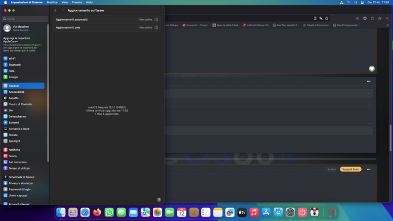The height and width of the screenshot is (221, 393).
Task: Open Privacy e sicurezza settings
Action: (20, 183)
